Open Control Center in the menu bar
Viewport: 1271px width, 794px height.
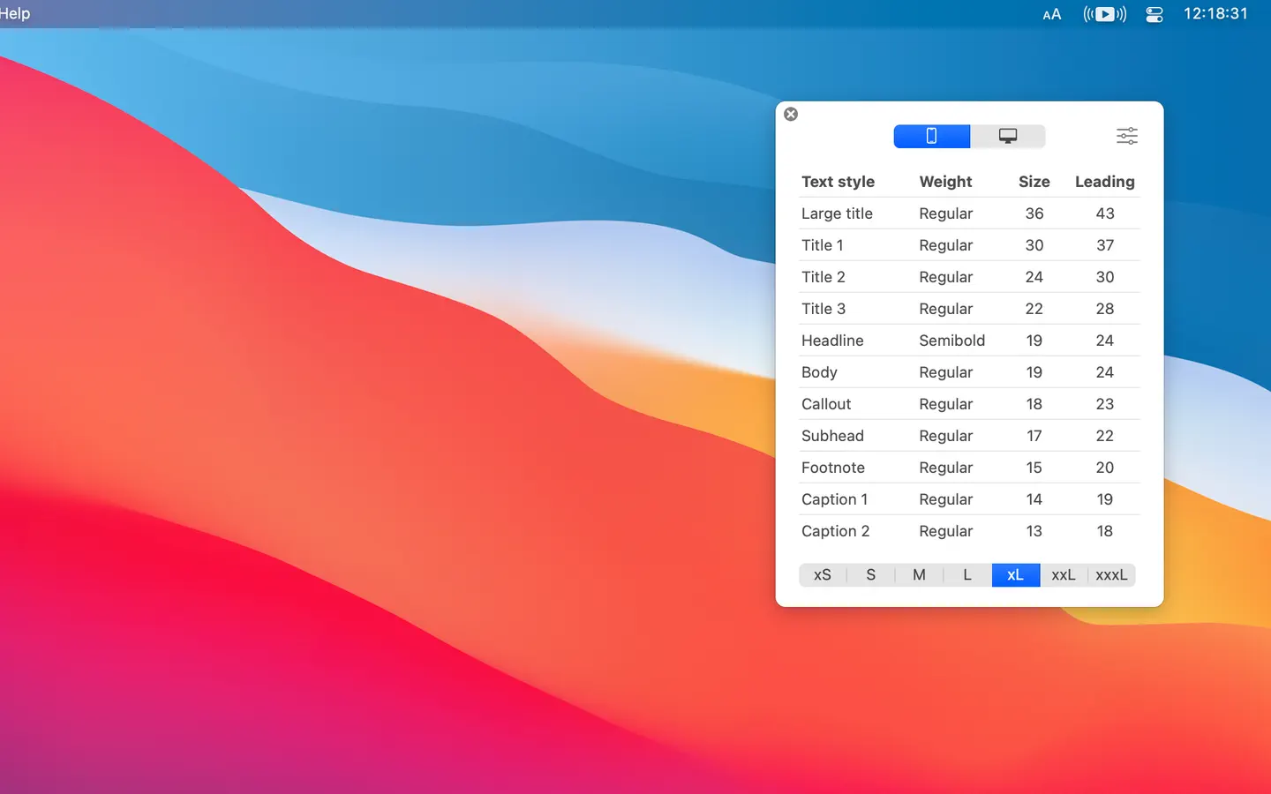coord(1154,14)
